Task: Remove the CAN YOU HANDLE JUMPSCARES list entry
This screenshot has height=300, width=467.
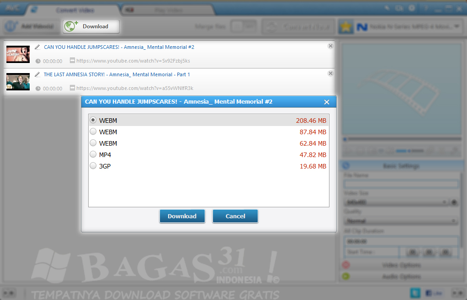Action: pyautogui.click(x=330, y=46)
